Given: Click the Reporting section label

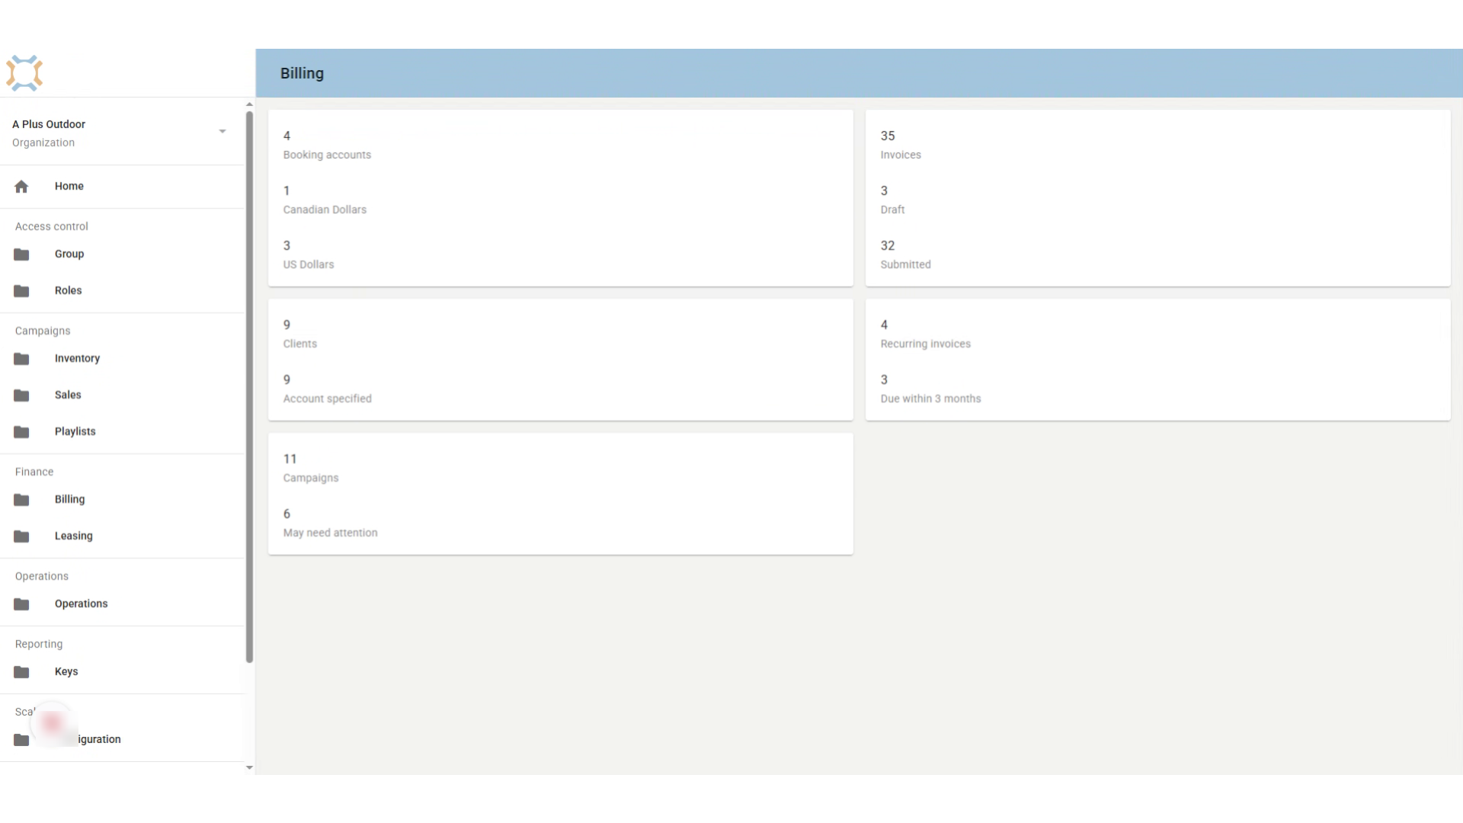Looking at the screenshot, I should (x=39, y=644).
